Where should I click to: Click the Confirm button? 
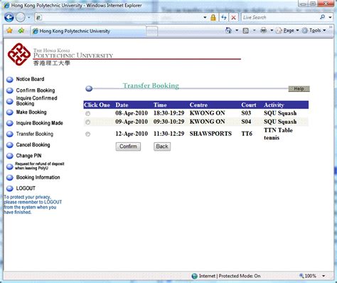click(128, 146)
